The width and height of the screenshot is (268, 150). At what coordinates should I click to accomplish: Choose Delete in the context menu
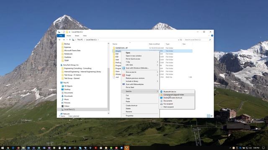click(x=140, y=109)
